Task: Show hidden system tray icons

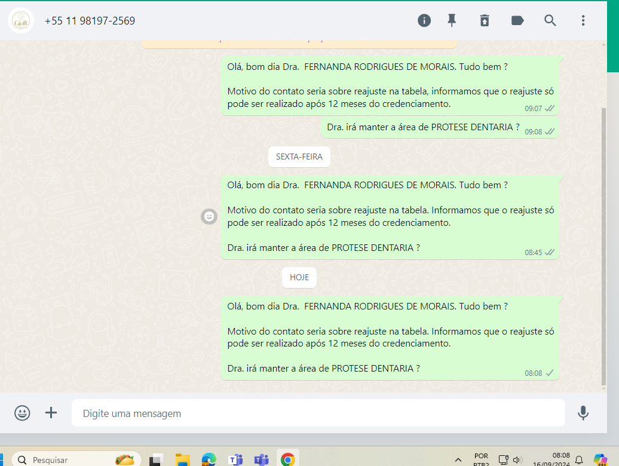Action: point(458,460)
